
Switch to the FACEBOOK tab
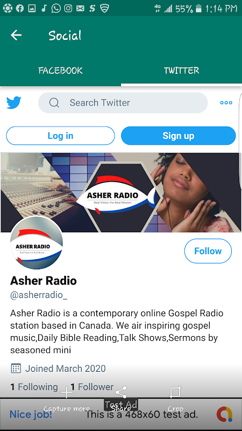click(x=60, y=71)
